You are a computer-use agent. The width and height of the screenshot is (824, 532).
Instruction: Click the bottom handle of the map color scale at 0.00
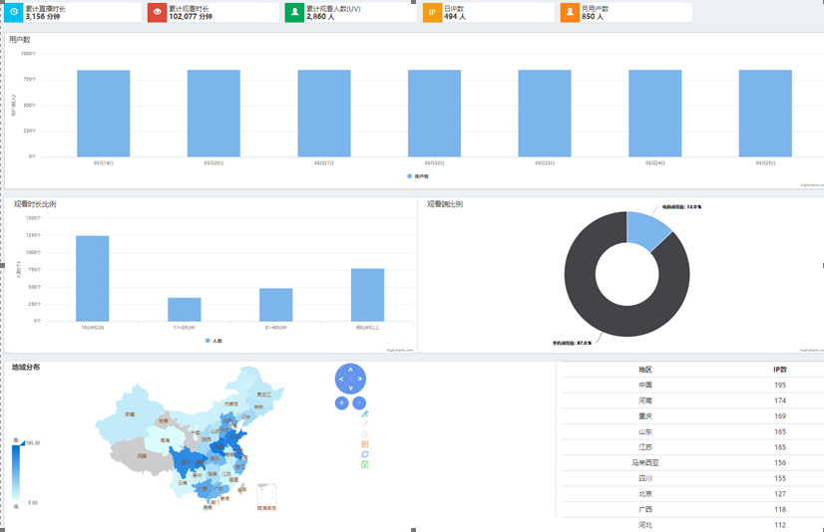[21, 503]
